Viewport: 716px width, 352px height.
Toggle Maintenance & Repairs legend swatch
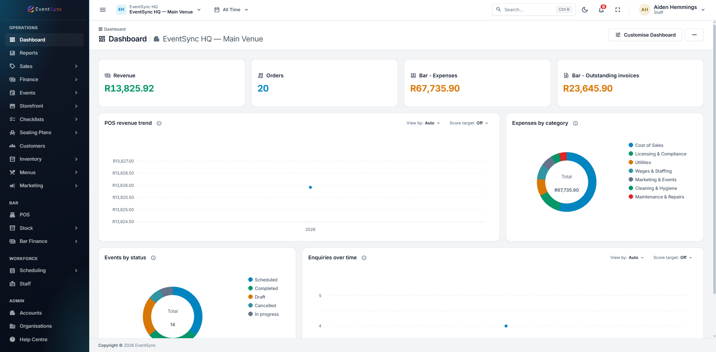click(631, 197)
